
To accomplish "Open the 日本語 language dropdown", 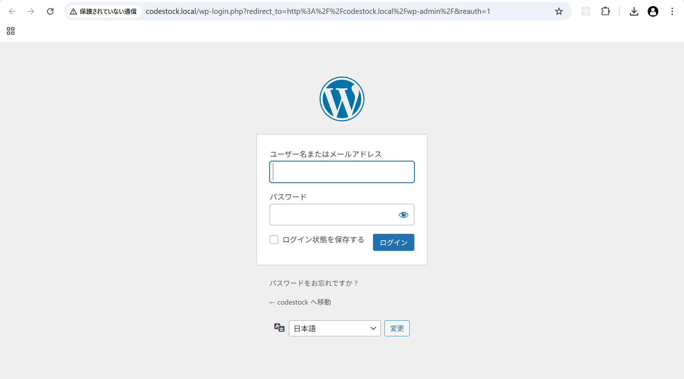I will point(334,328).
